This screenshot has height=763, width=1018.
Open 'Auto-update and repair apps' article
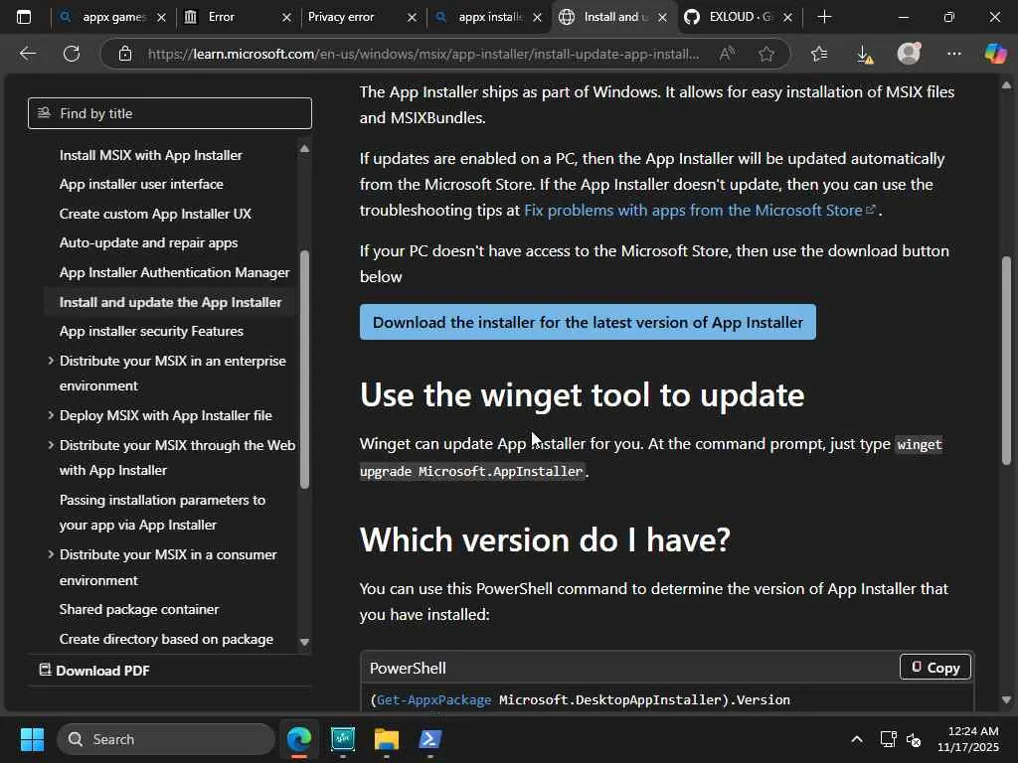pos(149,242)
